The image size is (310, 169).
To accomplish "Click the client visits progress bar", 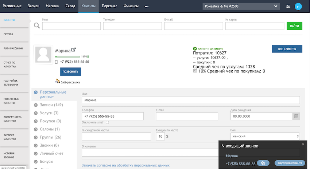I will coord(67,57).
